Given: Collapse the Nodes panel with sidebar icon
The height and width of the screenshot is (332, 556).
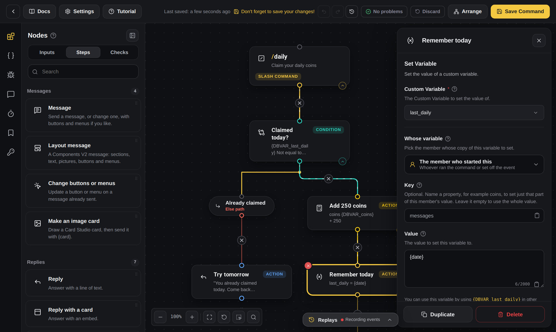Looking at the screenshot, I should pos(132,36).
